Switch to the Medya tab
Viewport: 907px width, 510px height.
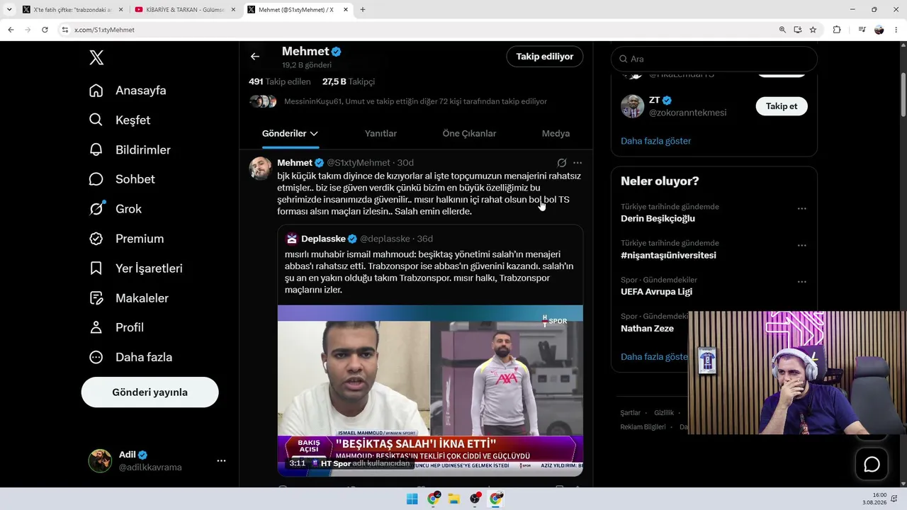(556, 133)
